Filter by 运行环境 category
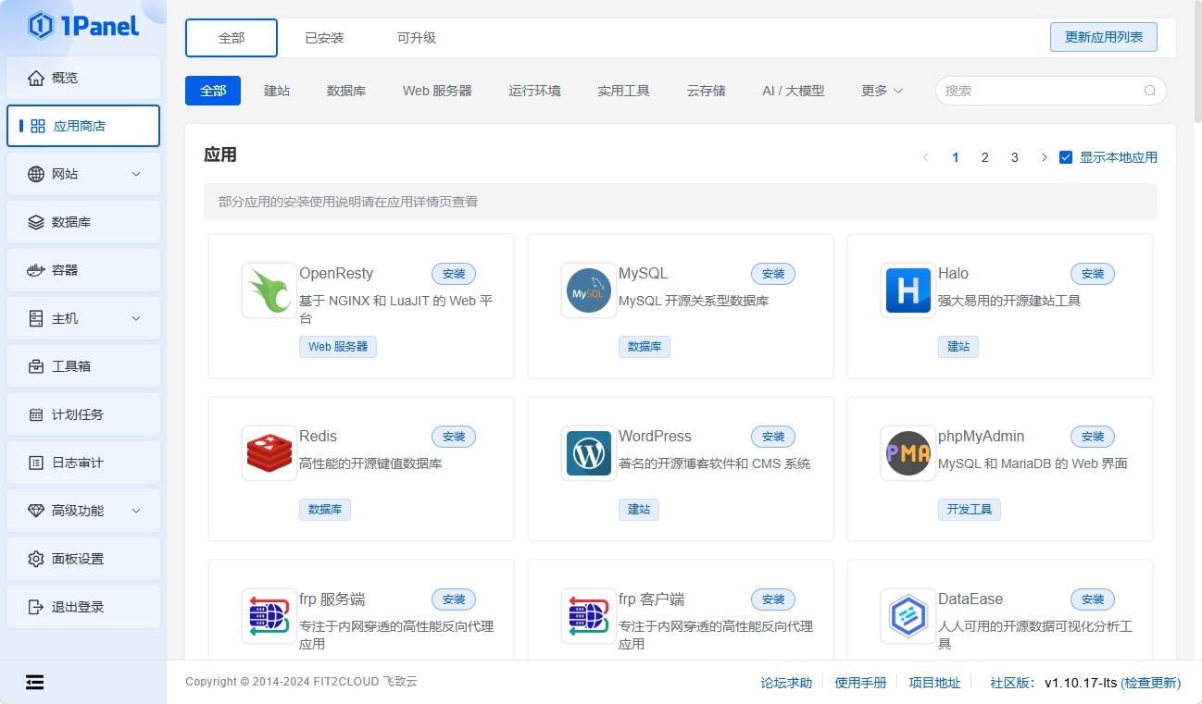The image size is (1202, 704). point(534,91)
